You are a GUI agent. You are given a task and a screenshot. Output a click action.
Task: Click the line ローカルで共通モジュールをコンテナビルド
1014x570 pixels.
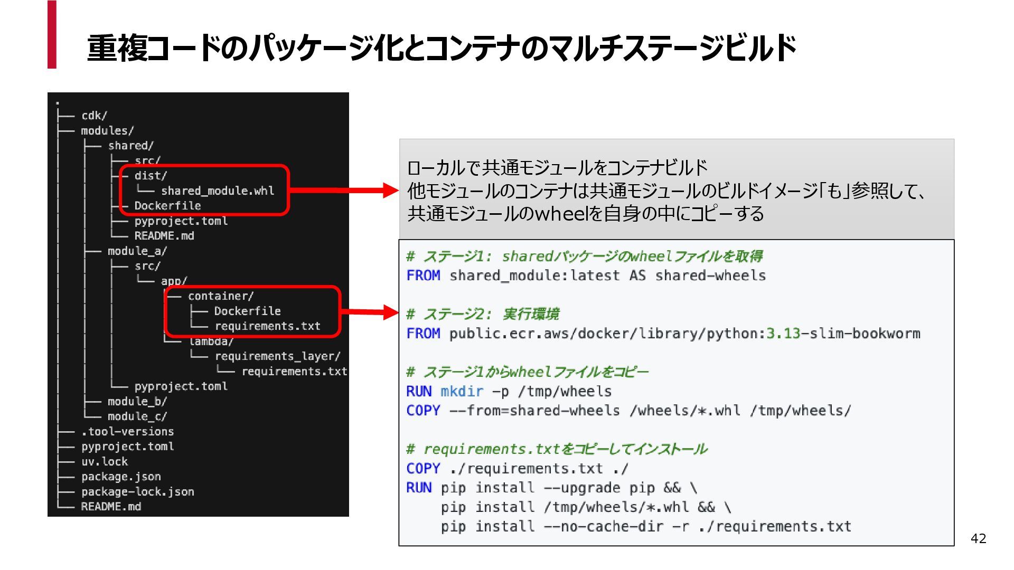pos(557,168)
